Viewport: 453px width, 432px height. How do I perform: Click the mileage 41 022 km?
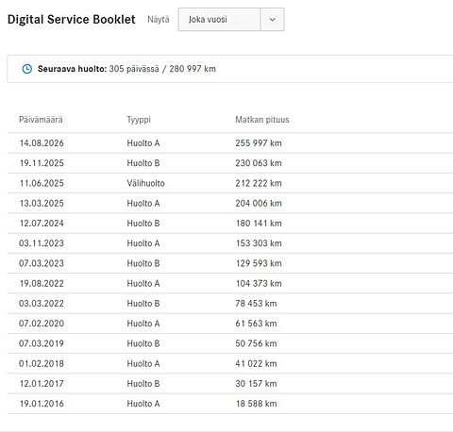point(256,364)
